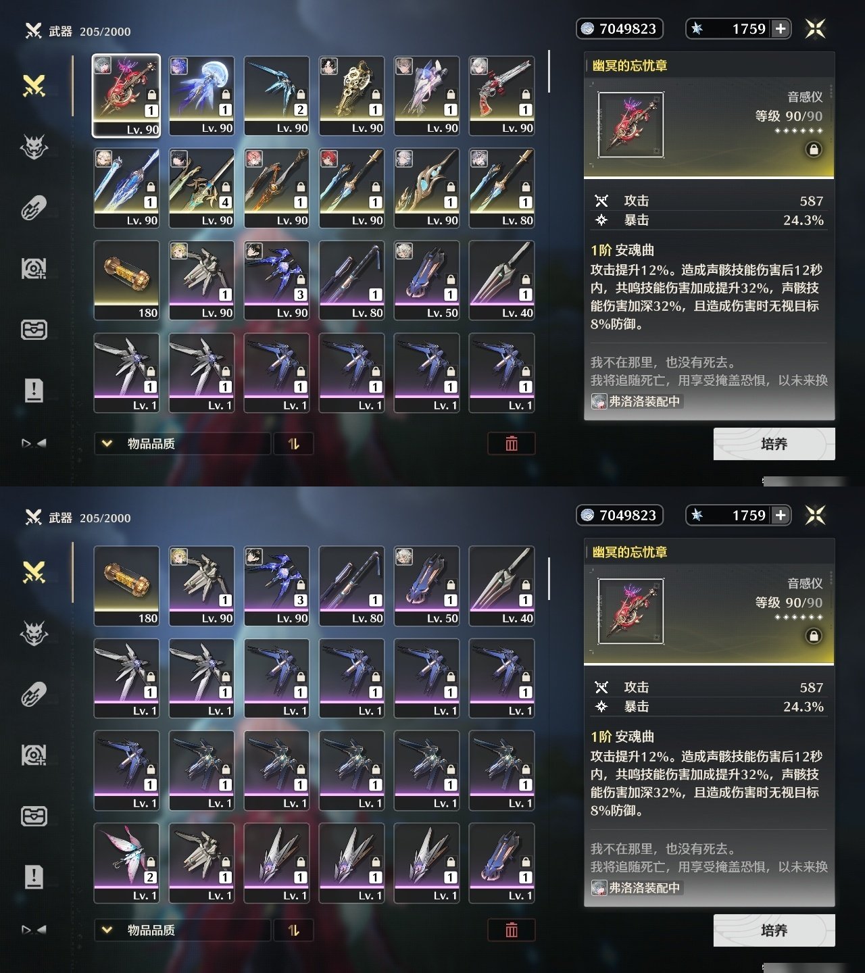Viewport: 865px width, 973px height.
Task: Expand the sort dropdown arrow in bottom panel
Action: 107,930
